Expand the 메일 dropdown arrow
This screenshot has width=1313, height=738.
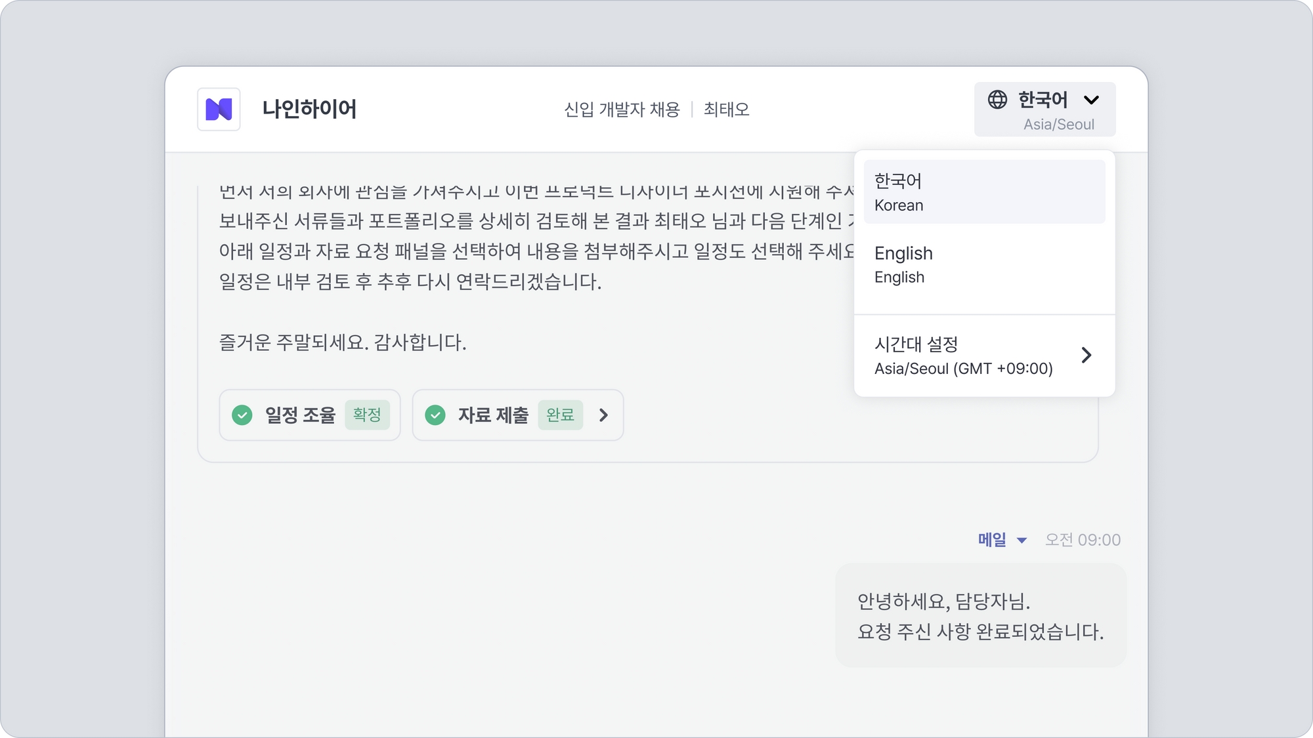tap(1022, 541)
